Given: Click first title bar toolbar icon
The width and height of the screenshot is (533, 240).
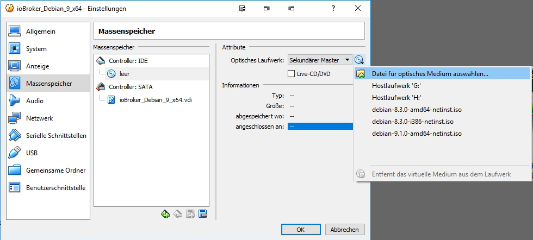Looking at the screenshot, I should click(243, 9).
